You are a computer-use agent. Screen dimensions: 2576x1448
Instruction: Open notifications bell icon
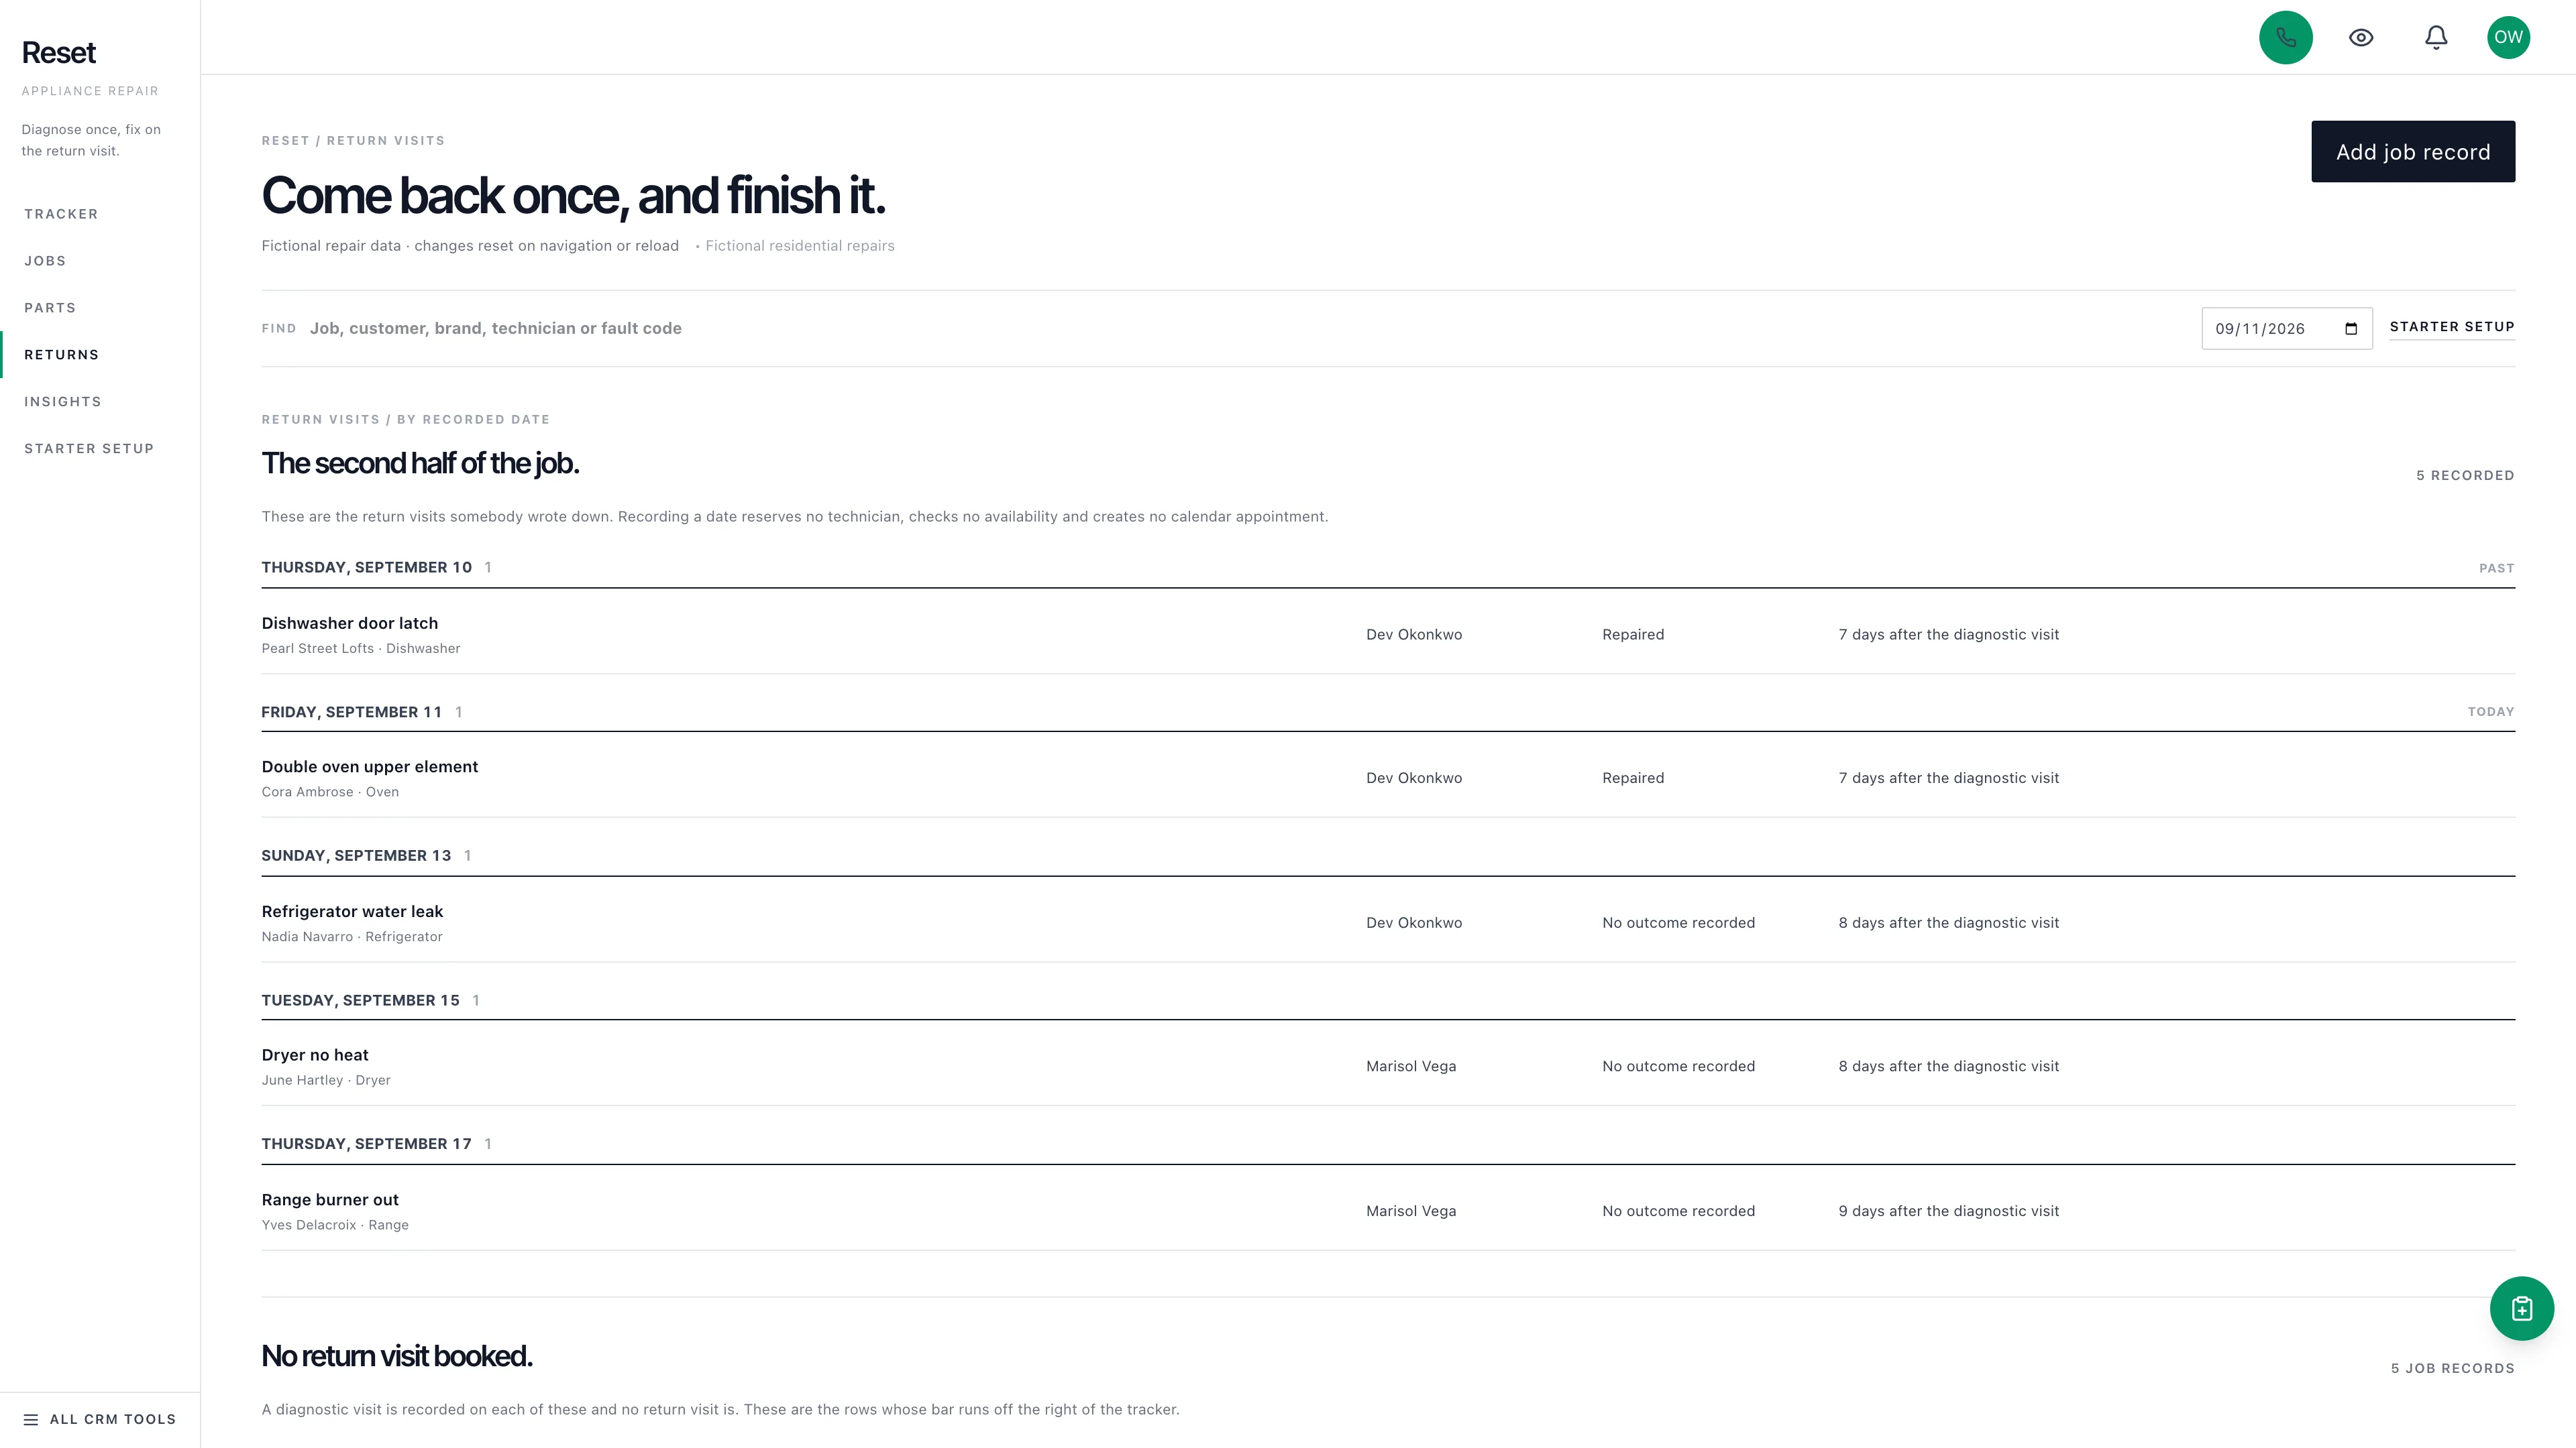click(x=2436, y=37)
